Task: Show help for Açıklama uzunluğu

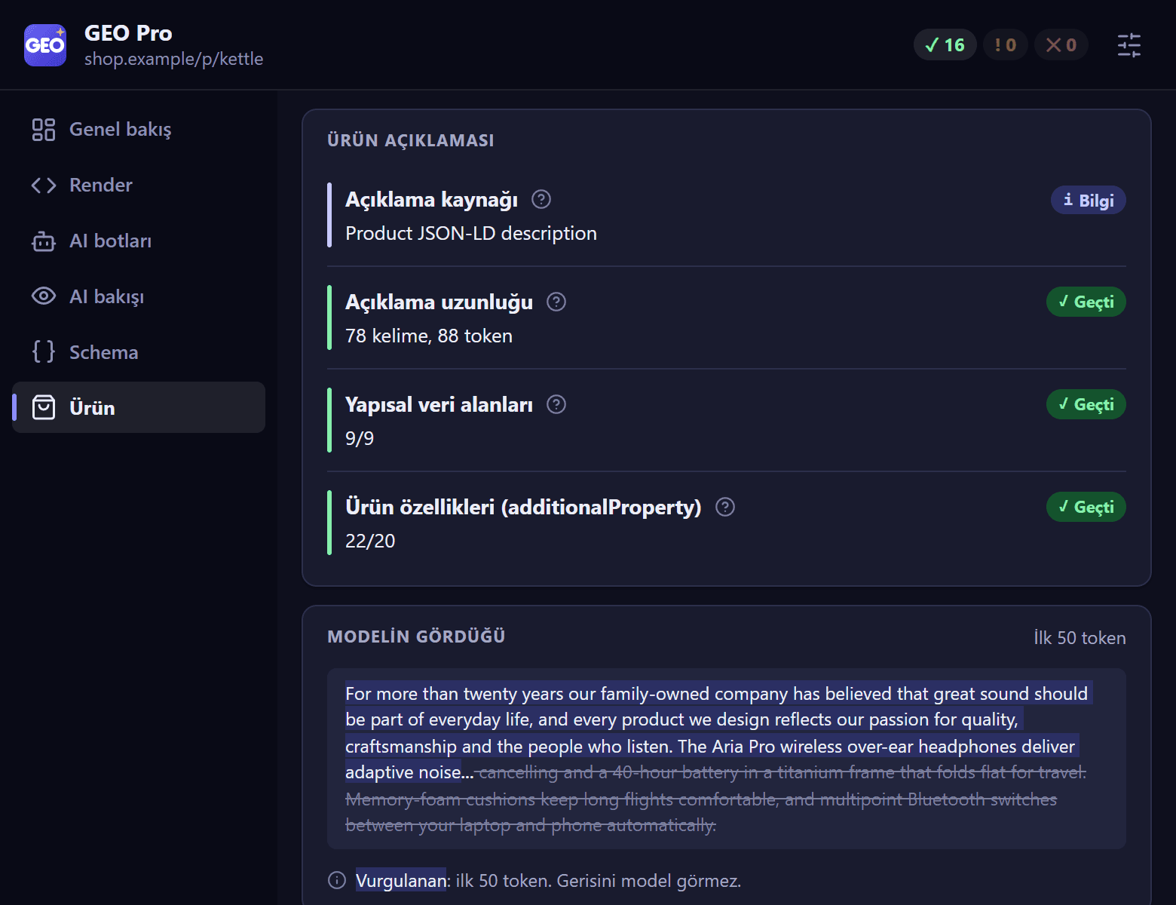Action: click(x=556, y=302)
